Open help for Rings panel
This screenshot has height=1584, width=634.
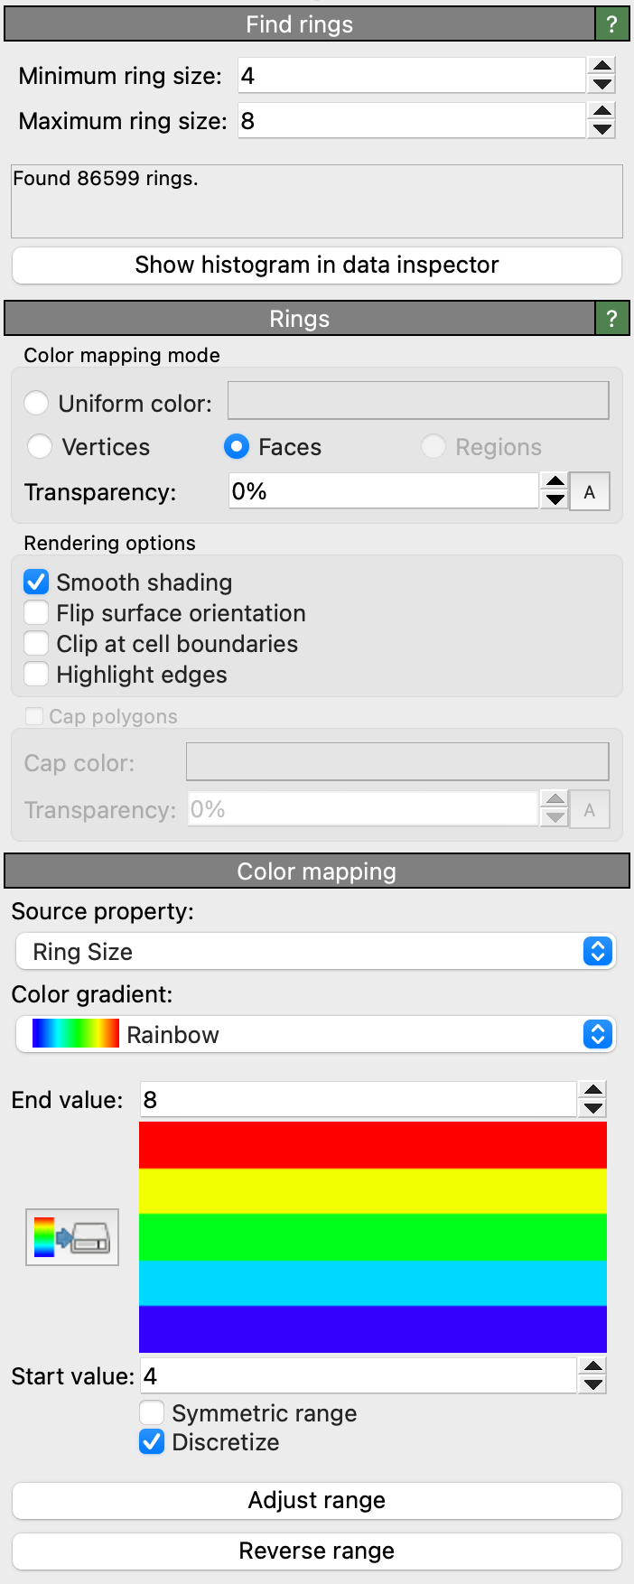611,319
